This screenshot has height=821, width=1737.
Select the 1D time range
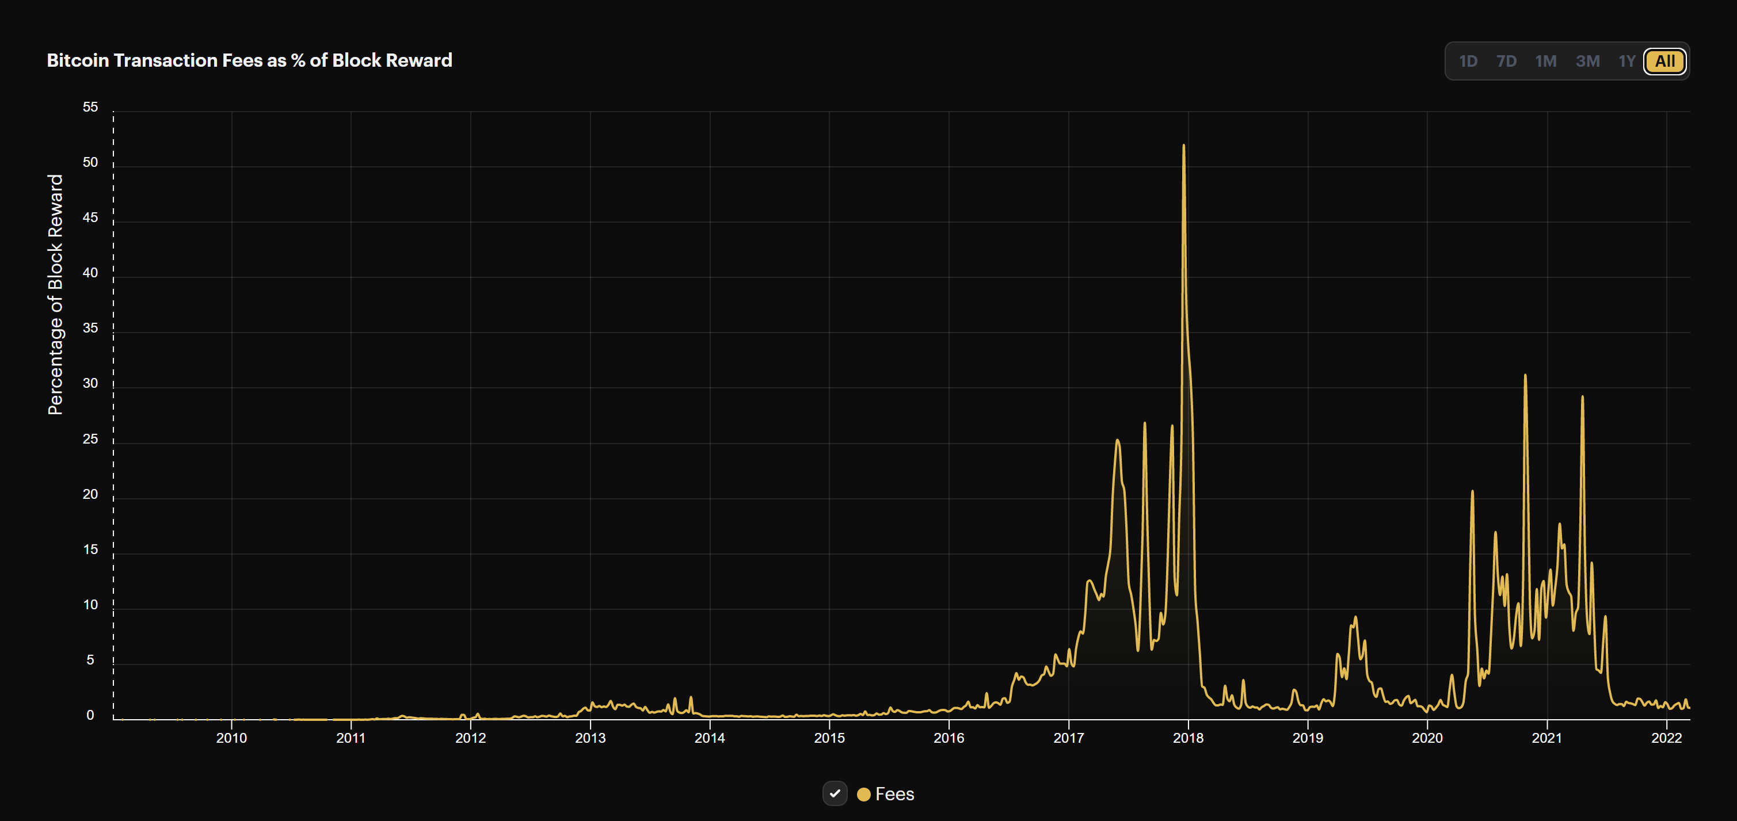click(x=1468, y=62)
